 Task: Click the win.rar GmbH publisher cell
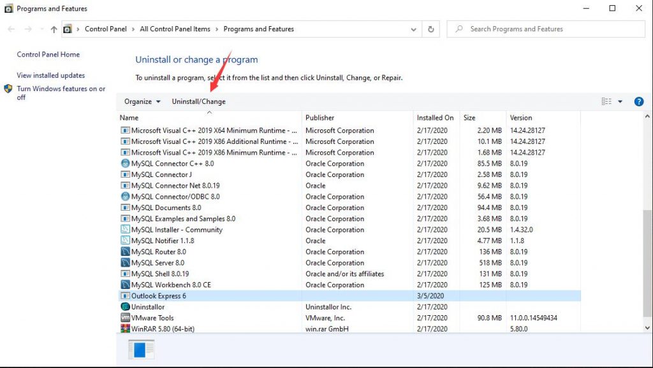pyautogui.click(x=327, y=329)
